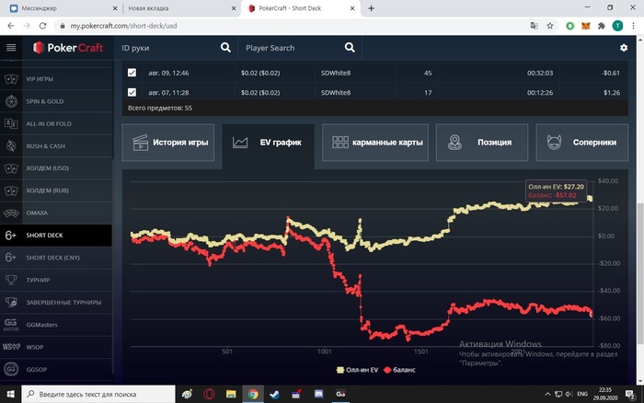Image resolution: width=644 pixels, height=403 pixels.
Task: Click the translate page icon
Action: coord(534,26)
